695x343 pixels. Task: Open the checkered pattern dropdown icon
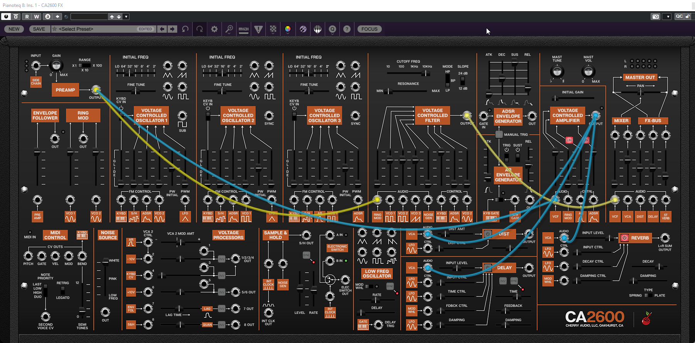[x=273, y=29]
